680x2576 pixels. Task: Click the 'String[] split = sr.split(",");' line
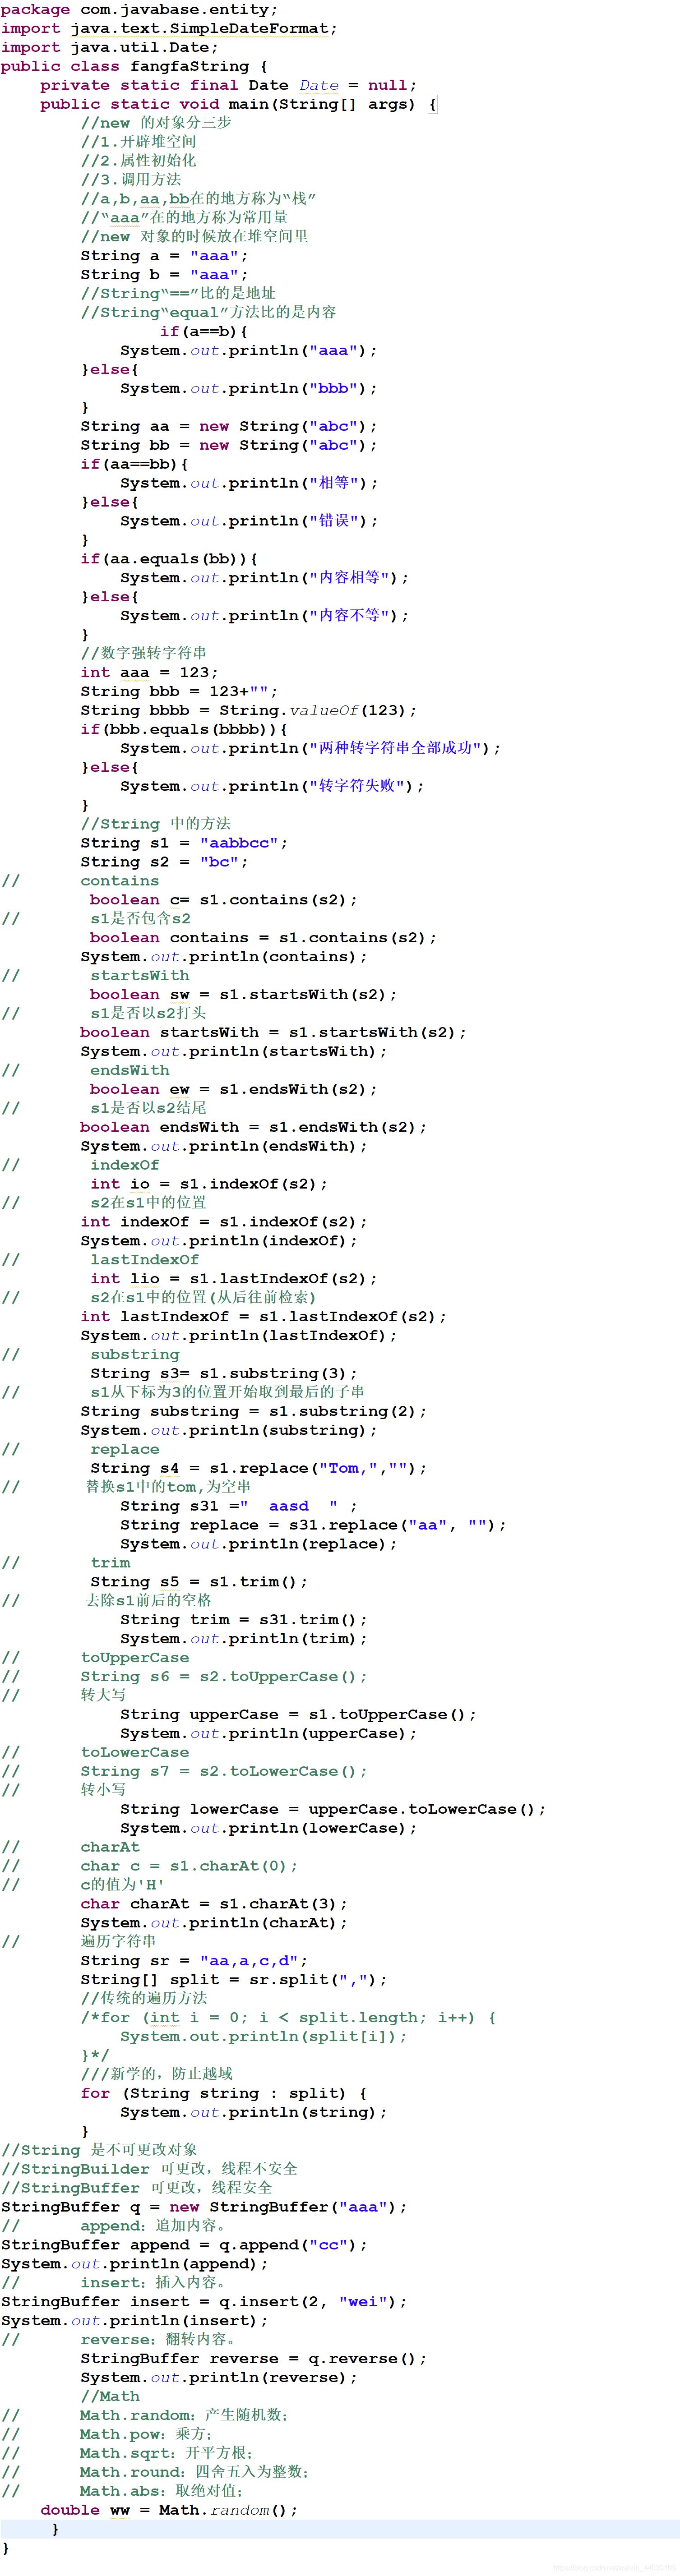point(234,1980)
